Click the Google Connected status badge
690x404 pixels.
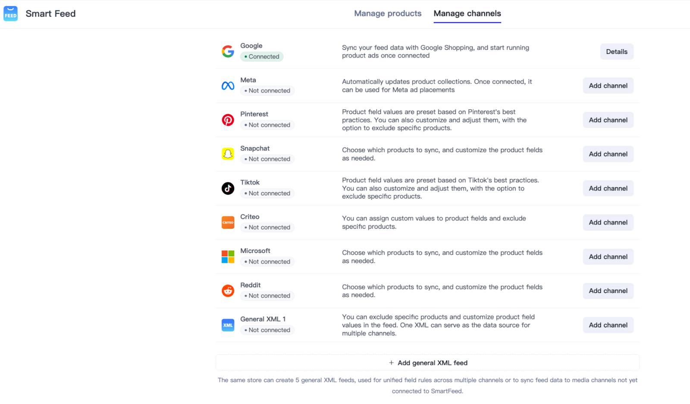262,56
